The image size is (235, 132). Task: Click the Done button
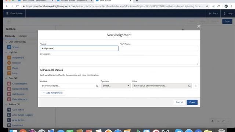pyautogui.click(x=192, y=102)
